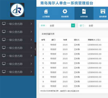Click the 提交人 column header
108x98 pixels.
coord(77,40)
